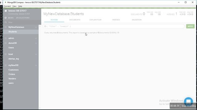Click the recording timer 00:08:39

coord(175,106)
